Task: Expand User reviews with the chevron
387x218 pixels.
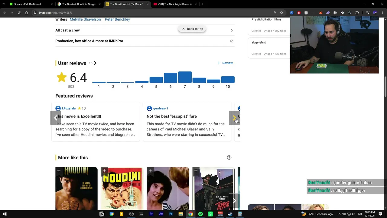Action: [x=95, y=63]
